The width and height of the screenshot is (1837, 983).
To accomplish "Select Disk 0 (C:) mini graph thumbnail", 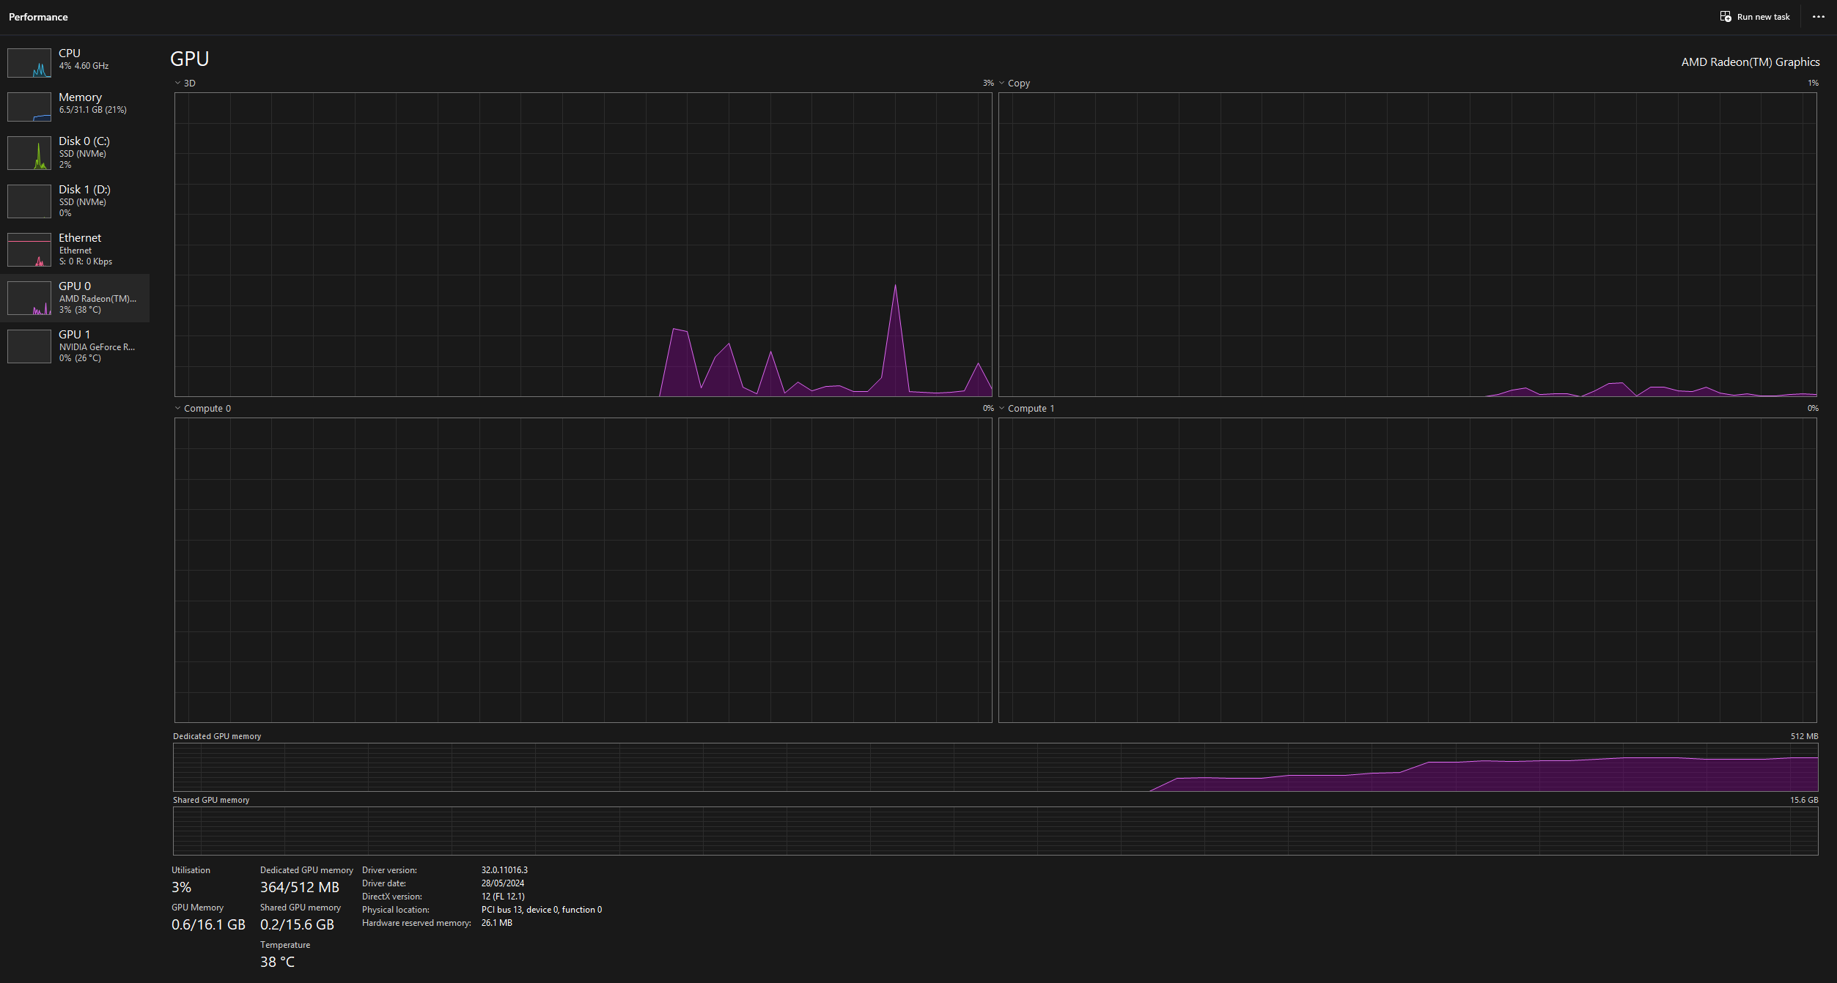I will pyautogui.click(x=29, y=152).
